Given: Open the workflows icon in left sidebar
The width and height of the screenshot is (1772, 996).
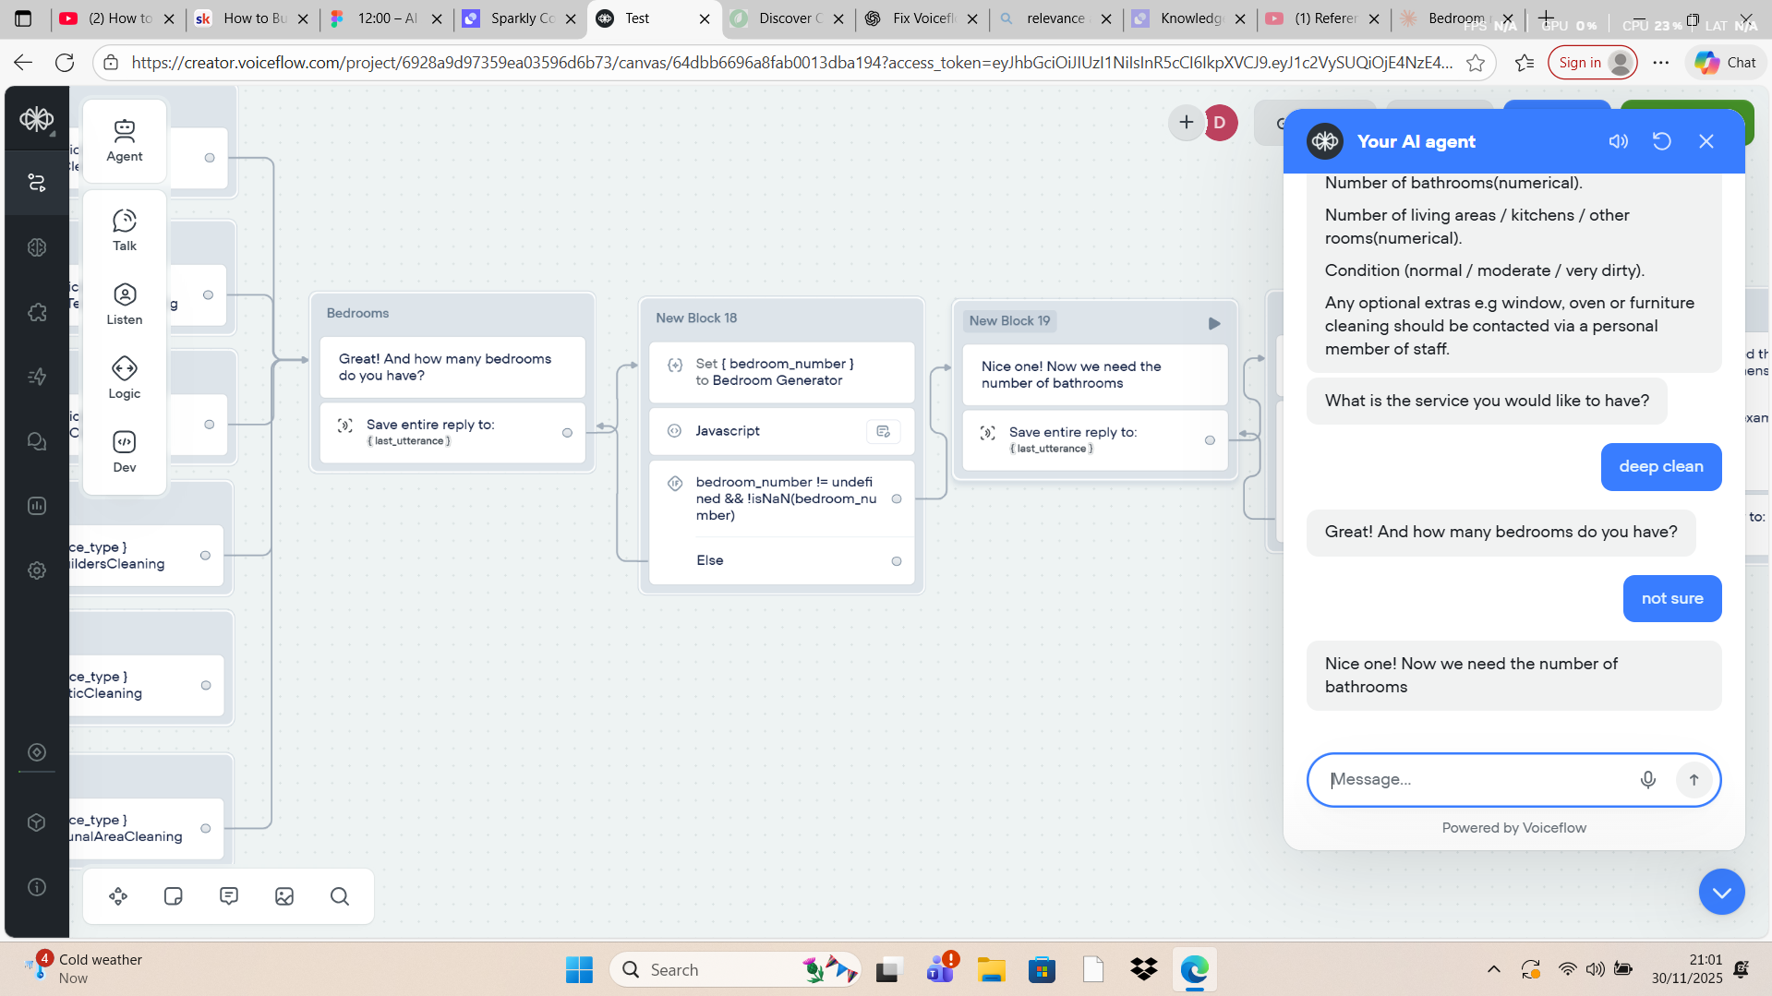Looking at the screenshot, I should [37, 183].
